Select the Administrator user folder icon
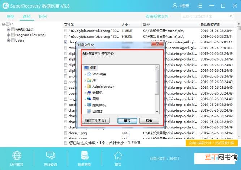The image size is (241, 170). point(89,87)
